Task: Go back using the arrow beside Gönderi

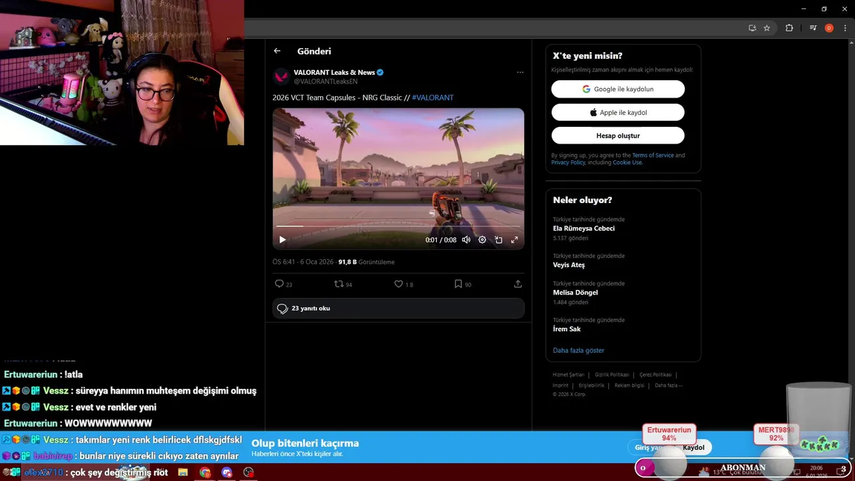Action: coord(277,51)
